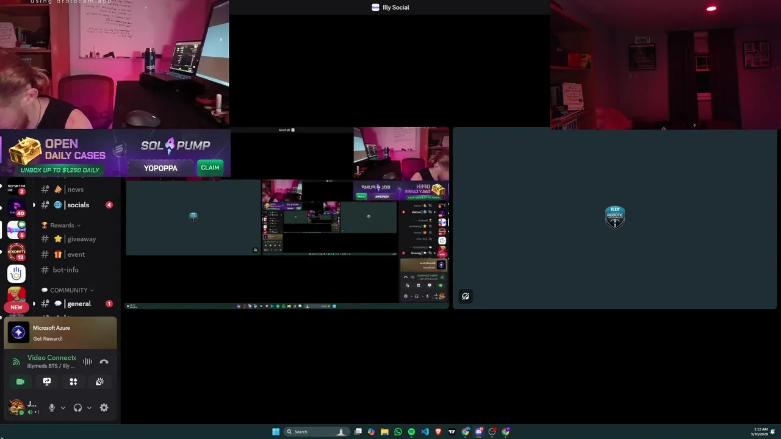Open server icon with 40 badge
Screen dimensions: 781x439
tap(16, 207)
